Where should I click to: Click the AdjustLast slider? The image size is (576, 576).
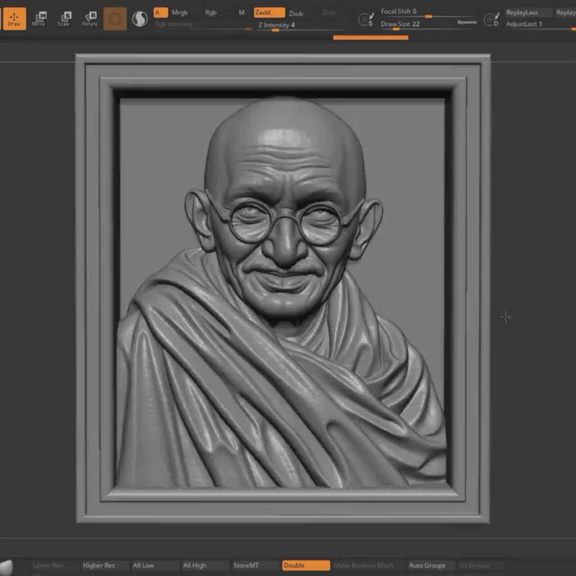[x=540, y=24]
